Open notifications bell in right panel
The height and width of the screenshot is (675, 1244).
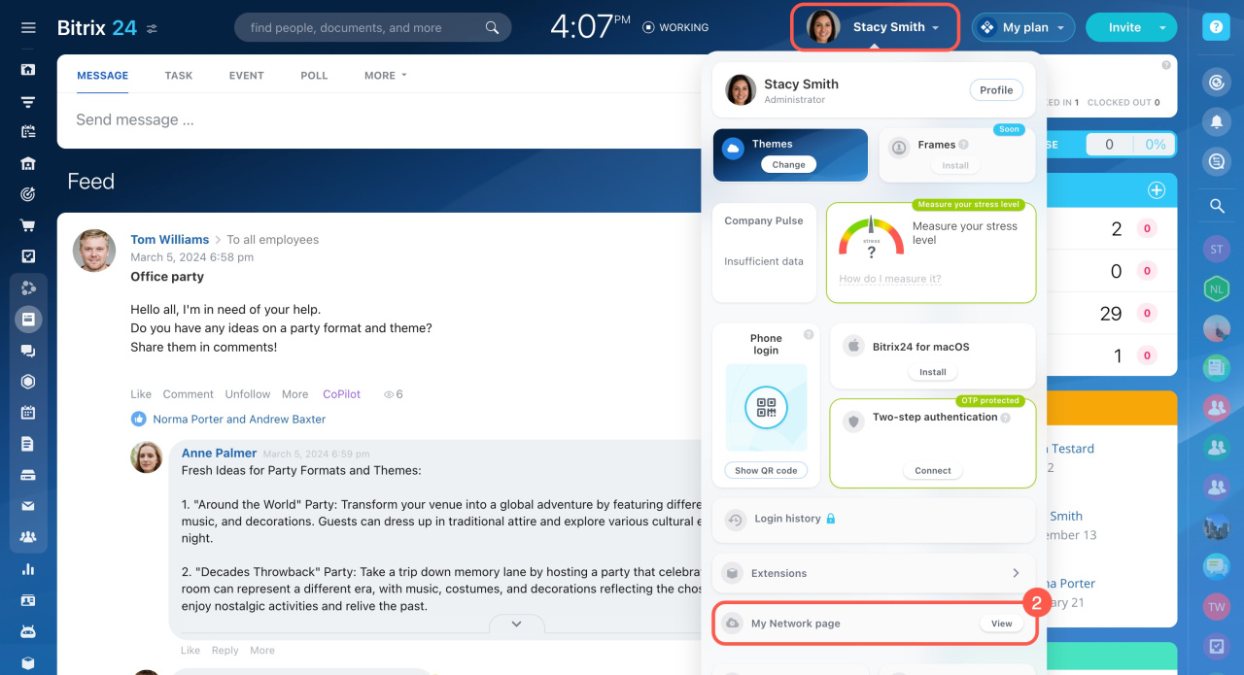point(1216,121)
